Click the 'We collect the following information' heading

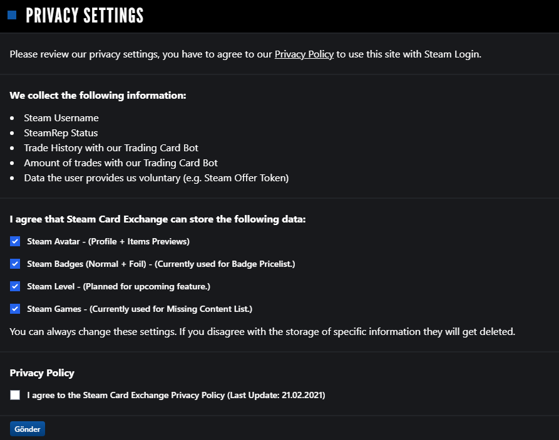coord(98,96)
